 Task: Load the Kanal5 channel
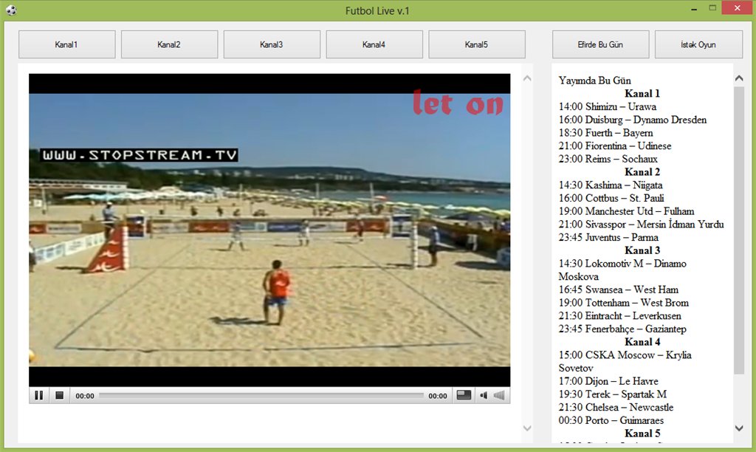coord(477,44)
